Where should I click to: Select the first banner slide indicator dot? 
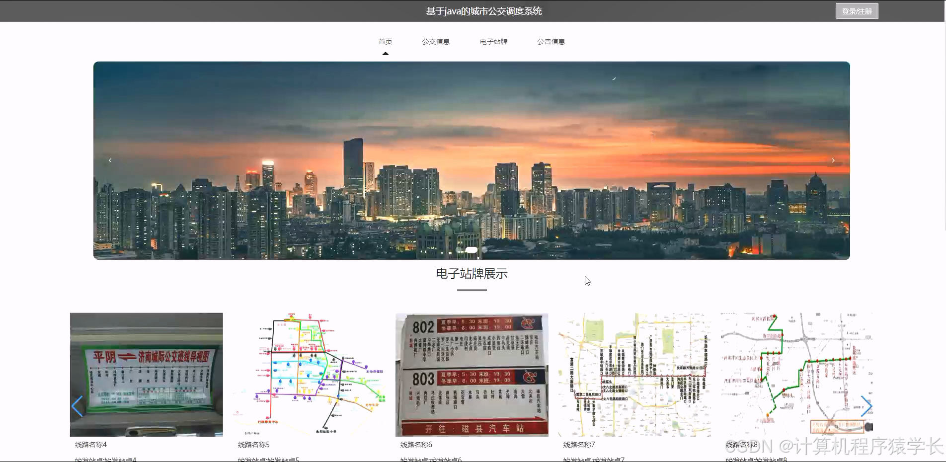pyautogui.click(x=459, y=250)
